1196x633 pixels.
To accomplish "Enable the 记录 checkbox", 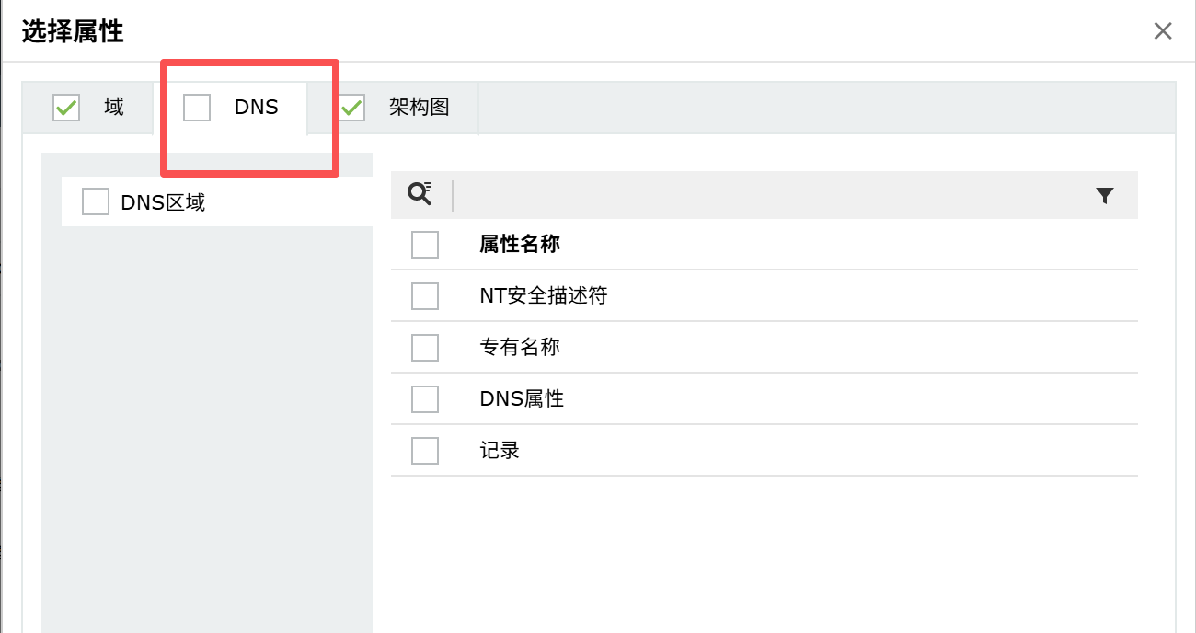I will (425, 451).
